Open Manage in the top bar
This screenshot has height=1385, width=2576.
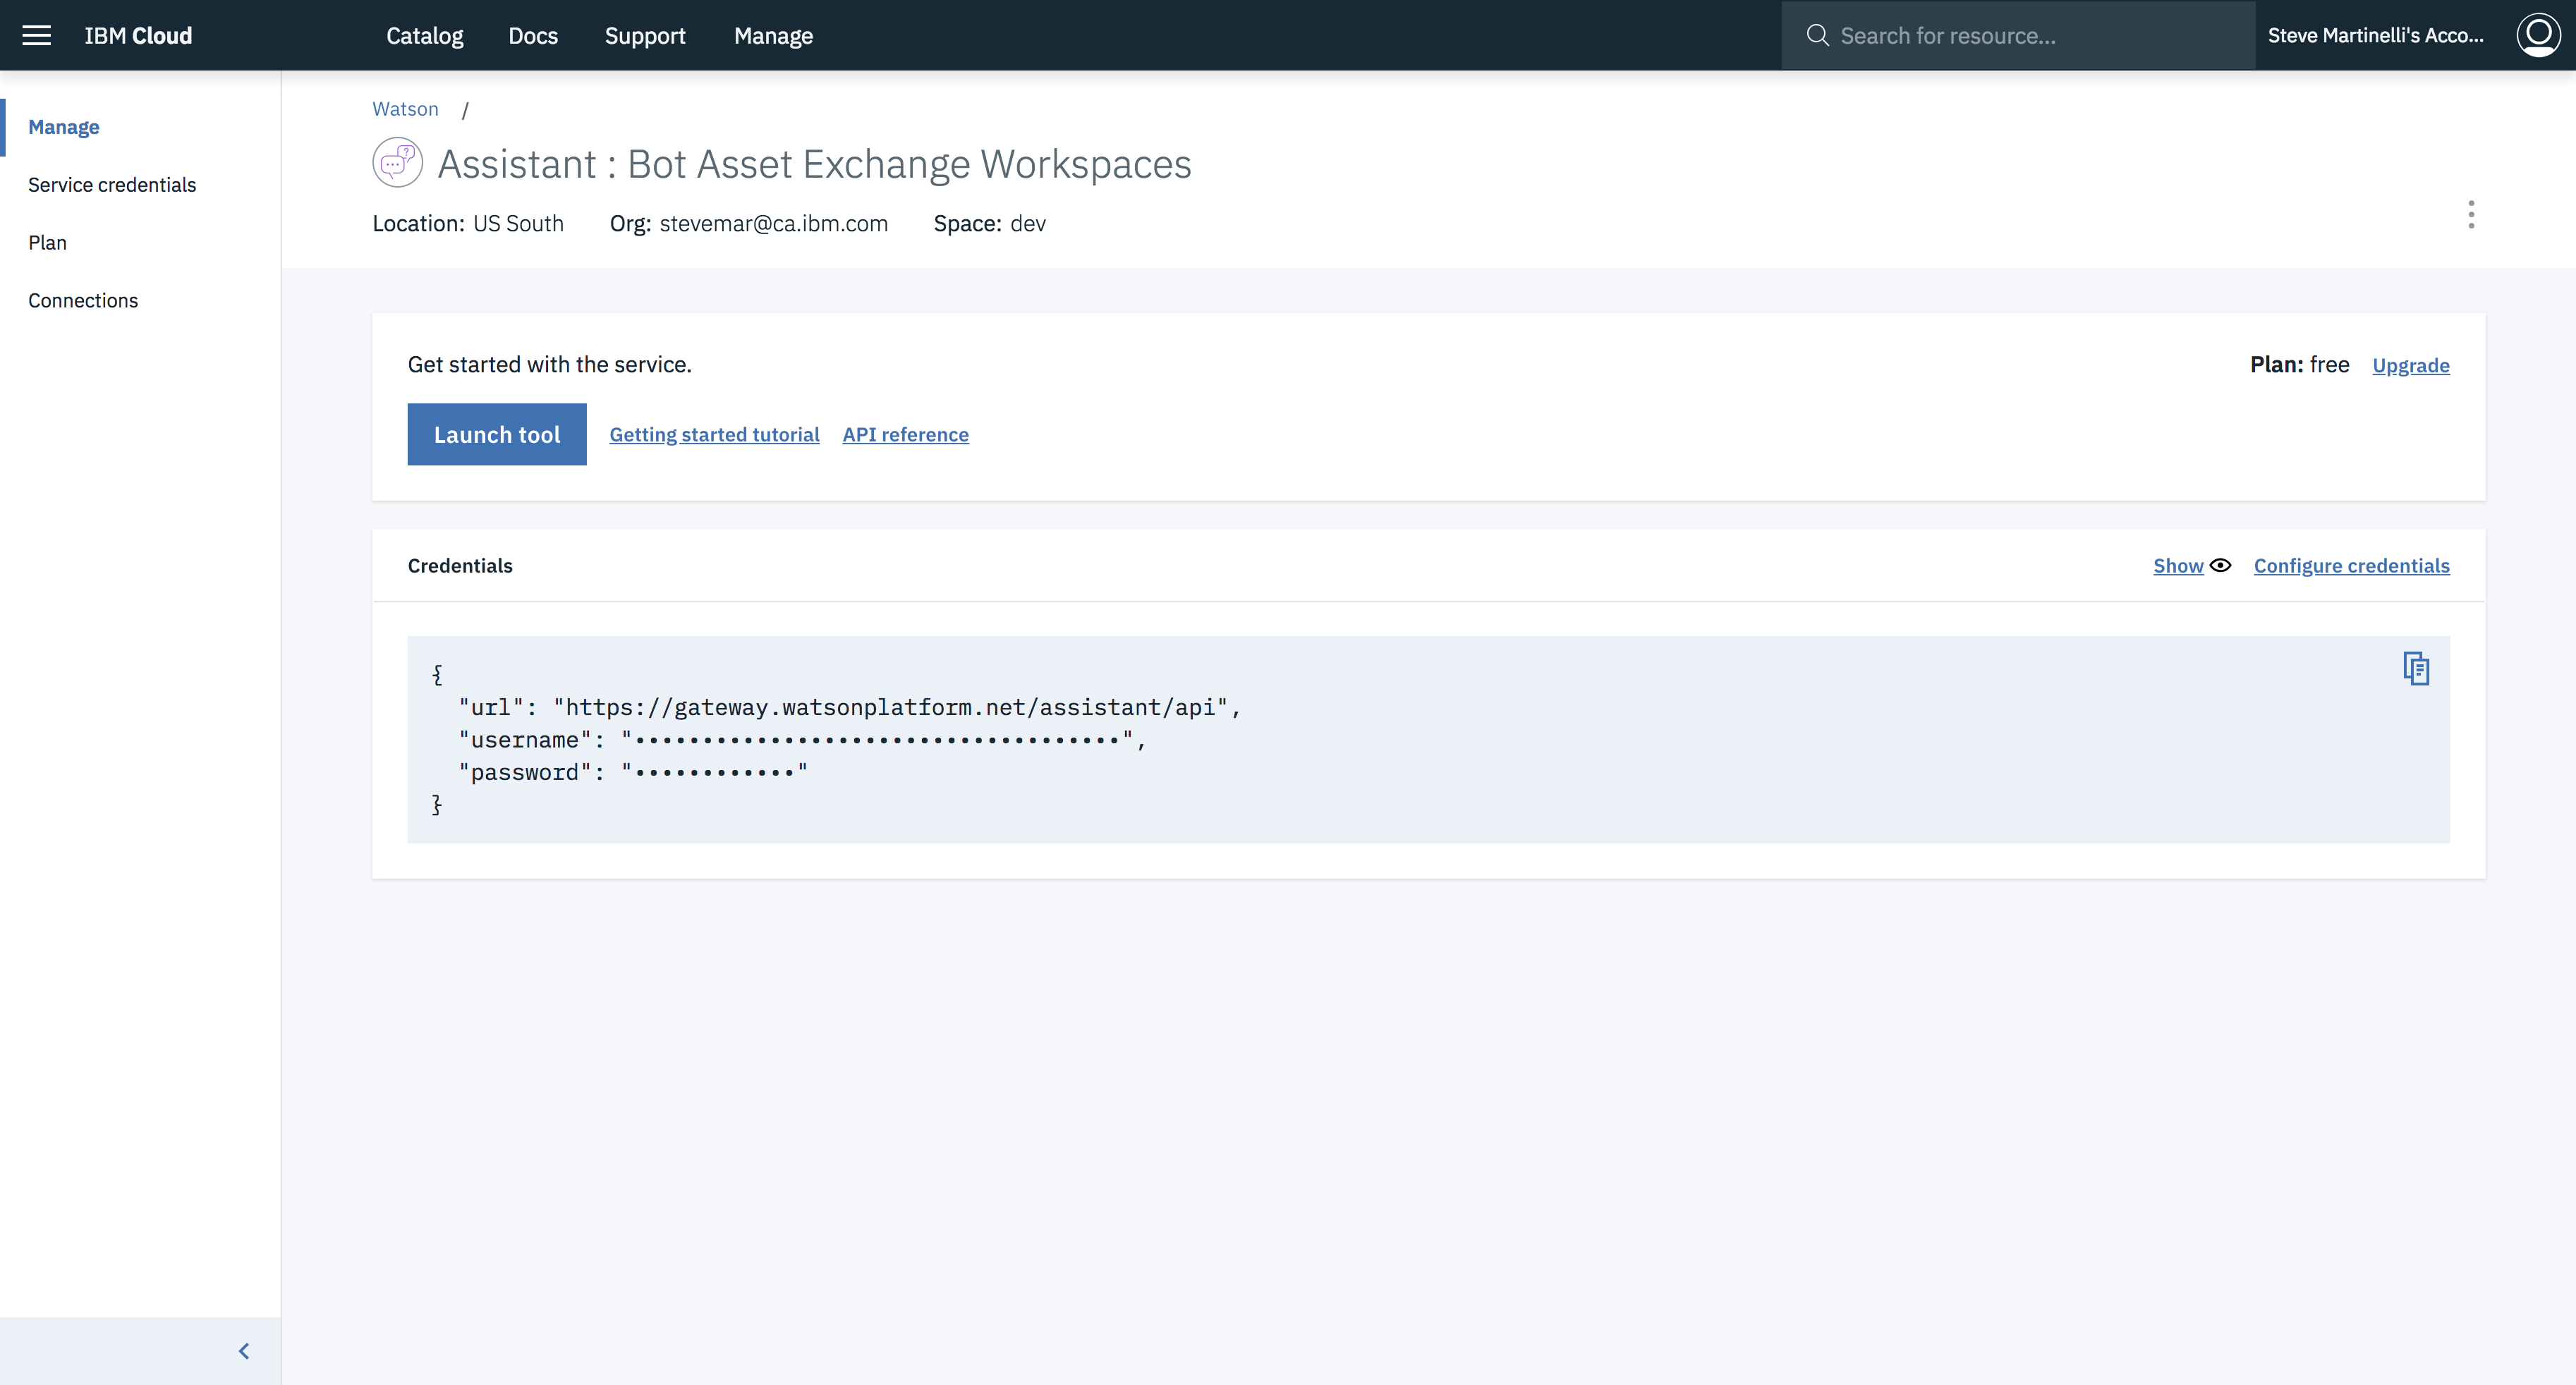pyautogui.click(x=773, y=36)
